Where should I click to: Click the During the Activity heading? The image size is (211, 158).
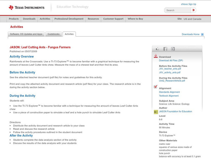22,96
